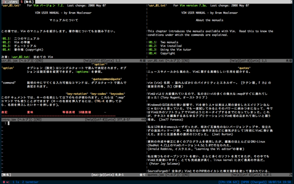Viewport: 294px width, 184px height.
Task: Switch to screen window '2 termtter'
Action: coord(30,182)
